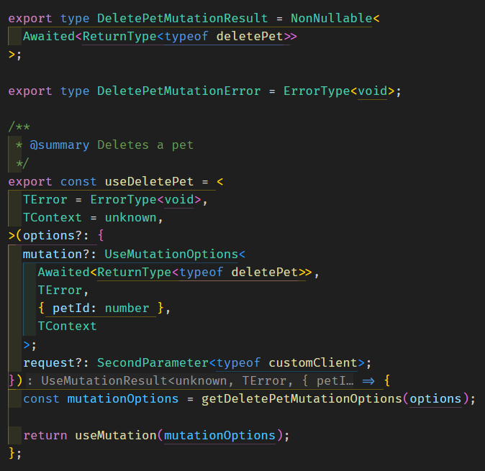Click the grey UseMutationResult inlay hint
Screen dimensions: 485x471
pos(190,381)
